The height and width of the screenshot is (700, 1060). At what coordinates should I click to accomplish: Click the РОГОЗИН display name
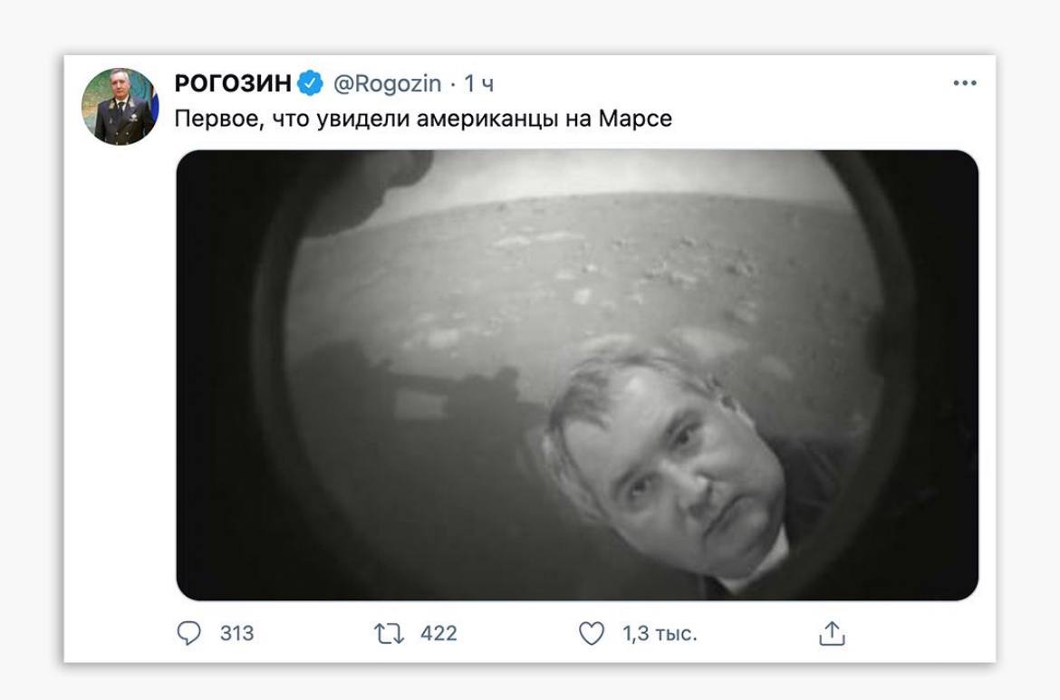(233, 83)
